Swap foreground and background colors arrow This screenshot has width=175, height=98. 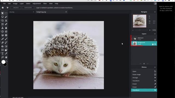[x=7, y=61]
